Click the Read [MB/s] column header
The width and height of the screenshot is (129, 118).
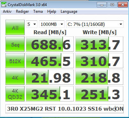coord(50,32)
